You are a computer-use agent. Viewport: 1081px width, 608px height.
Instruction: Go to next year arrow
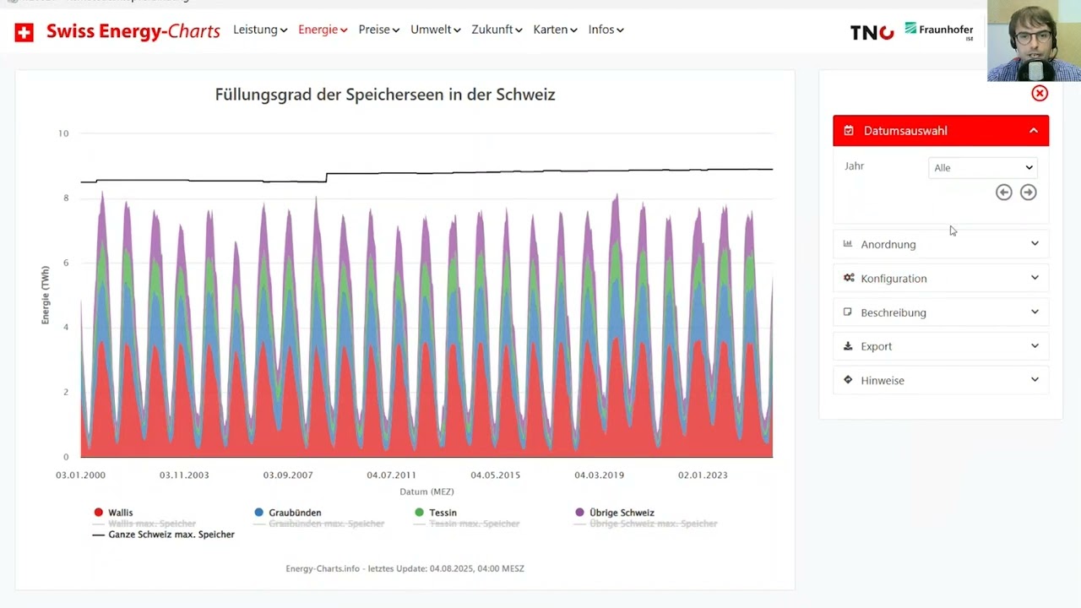click(1028, 193)
